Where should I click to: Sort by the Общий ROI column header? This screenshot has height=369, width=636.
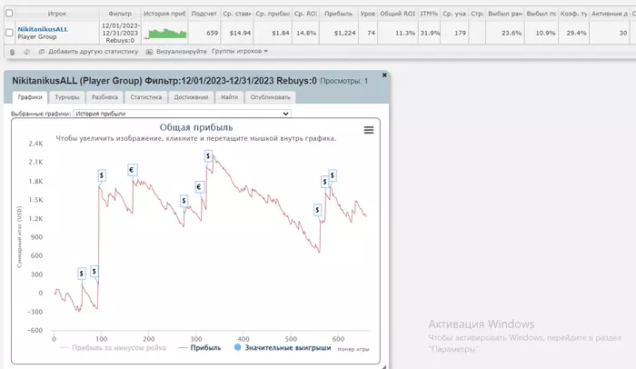point(398,14)
